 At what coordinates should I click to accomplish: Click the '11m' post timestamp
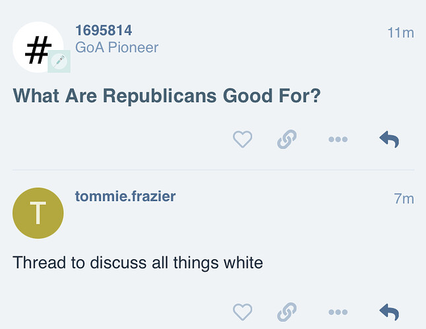click(x=400, y=32)
